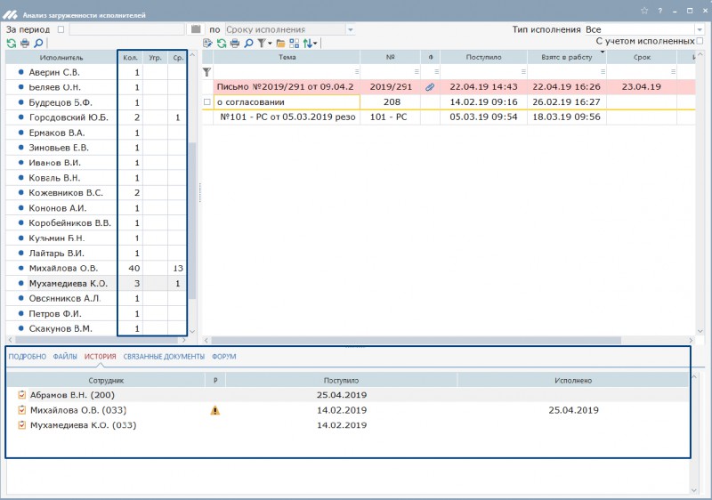This screenshot has height=500, width=712.
Task: Sort by the Исполнитель column header
Action: (x=61, y=58)
